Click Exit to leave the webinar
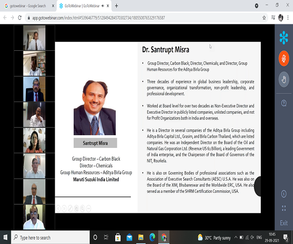The height and width of the screenshot is (244, 293). [284, 223]
